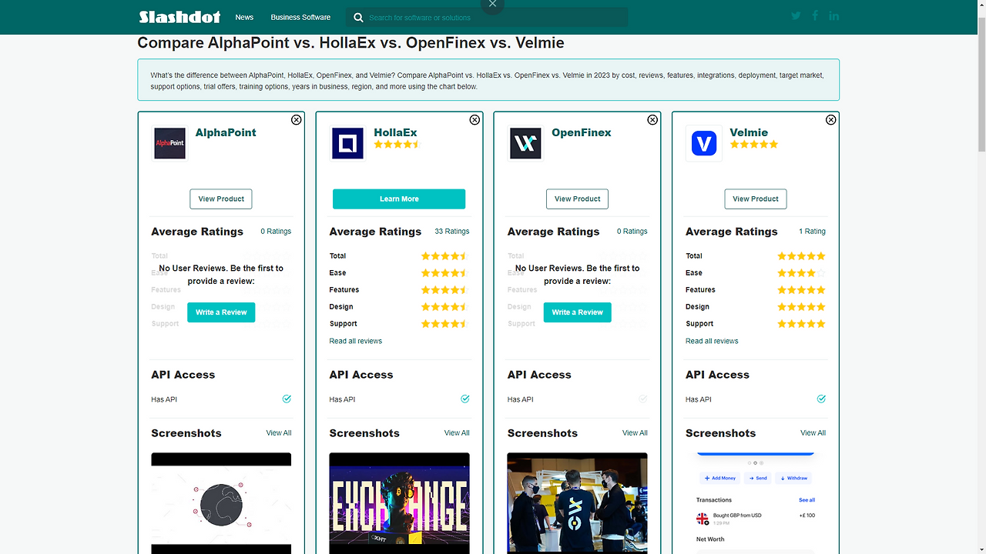Open the AlphaPoint title link
Viewport: 986px width, 554px height.
[x=226, y=132]
